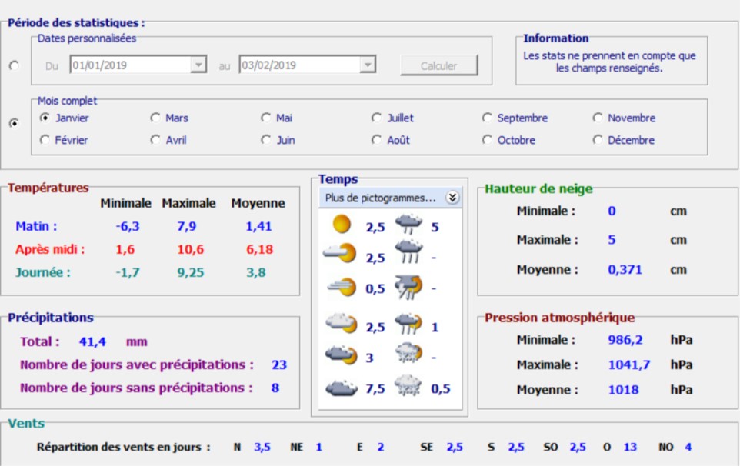Image resolution: width=740 pixels, height=466 pixels.
Task: Click the sun with light cloud pictogram
Action: click(x=339, y=253)
